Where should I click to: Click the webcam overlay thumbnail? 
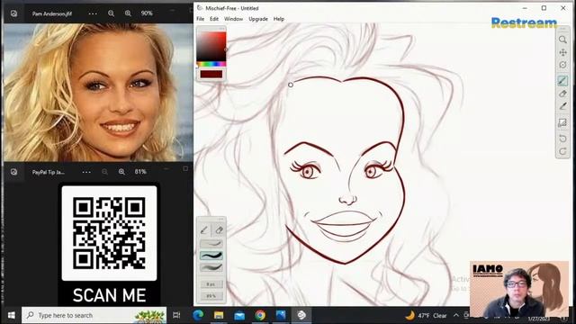coord(519,289)
